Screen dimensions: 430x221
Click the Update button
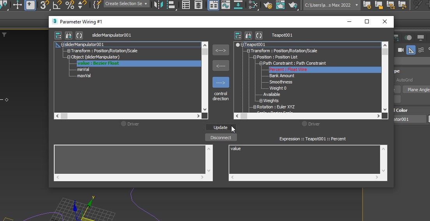click(221, 127)
